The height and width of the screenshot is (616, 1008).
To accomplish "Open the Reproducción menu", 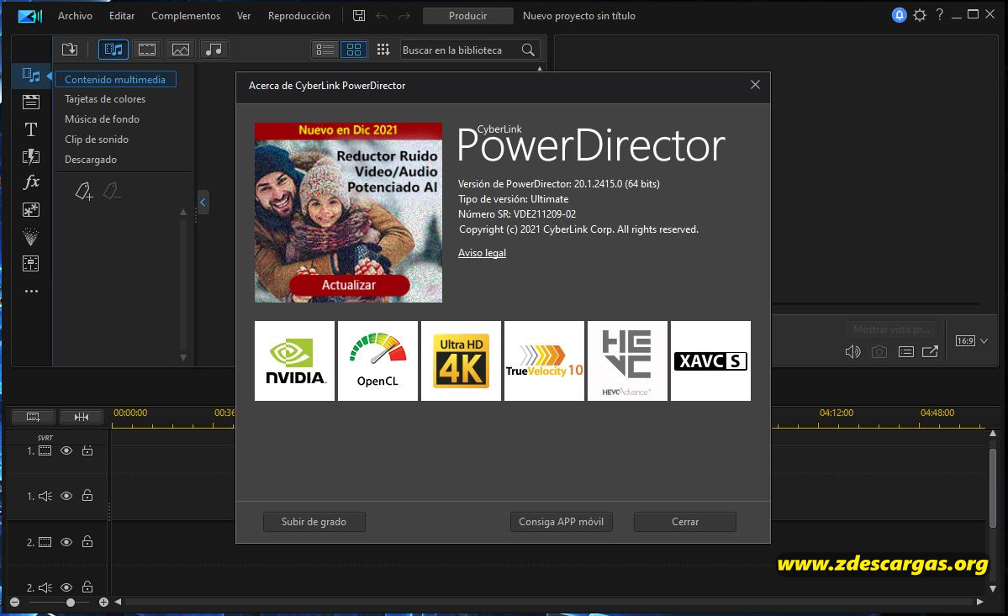I will [299, 15].
